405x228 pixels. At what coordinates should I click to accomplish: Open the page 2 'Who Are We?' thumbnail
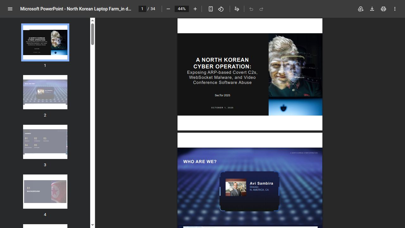45,92
